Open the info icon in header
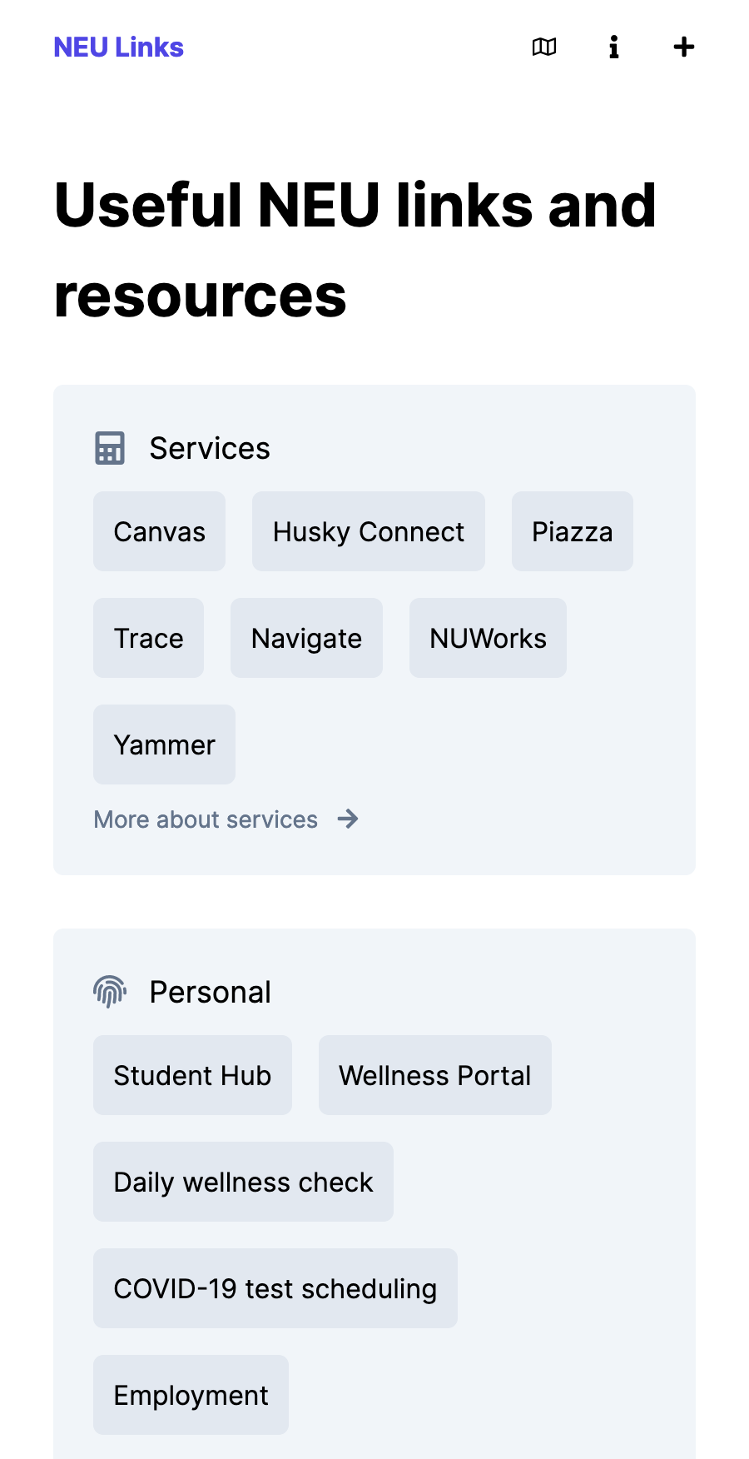The width and height of the screenshot is (749, 1459). (x=614, y=47)
